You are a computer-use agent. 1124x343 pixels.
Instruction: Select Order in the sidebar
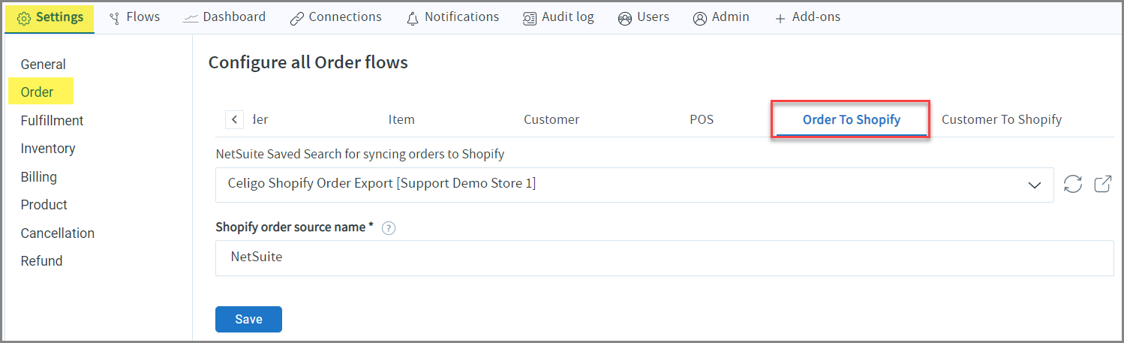(38, 92)
